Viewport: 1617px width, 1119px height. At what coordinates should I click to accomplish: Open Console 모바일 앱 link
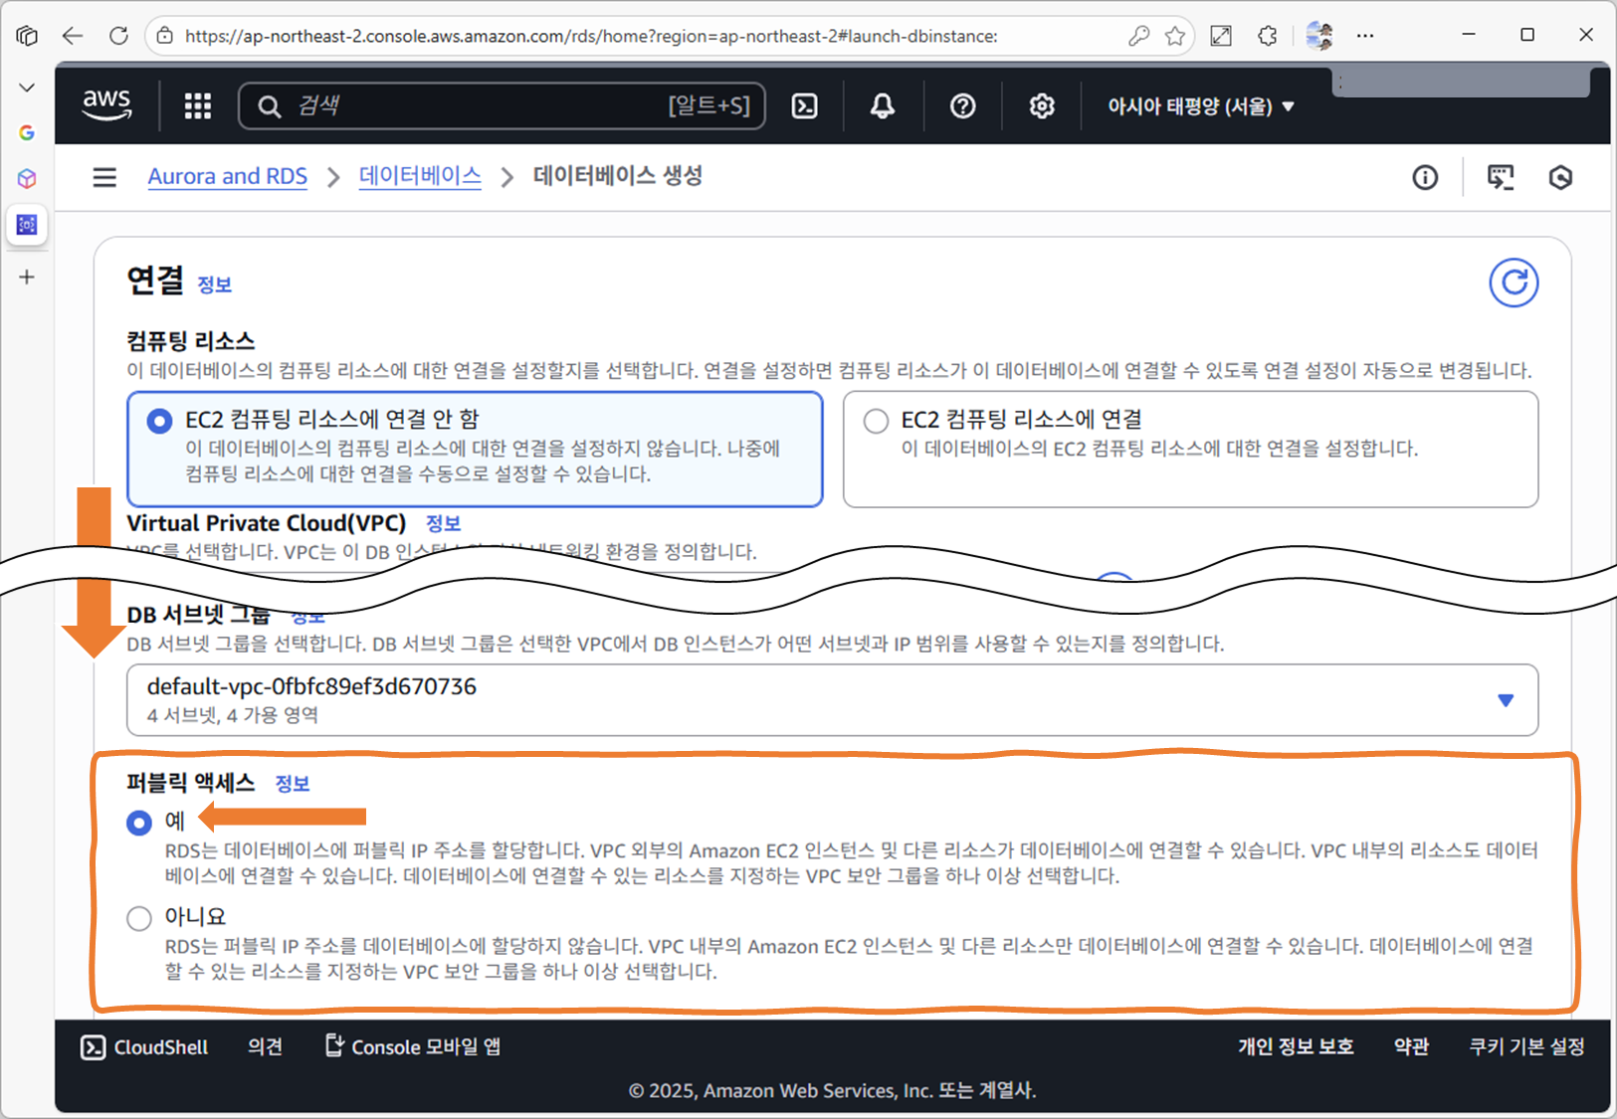413,1046
